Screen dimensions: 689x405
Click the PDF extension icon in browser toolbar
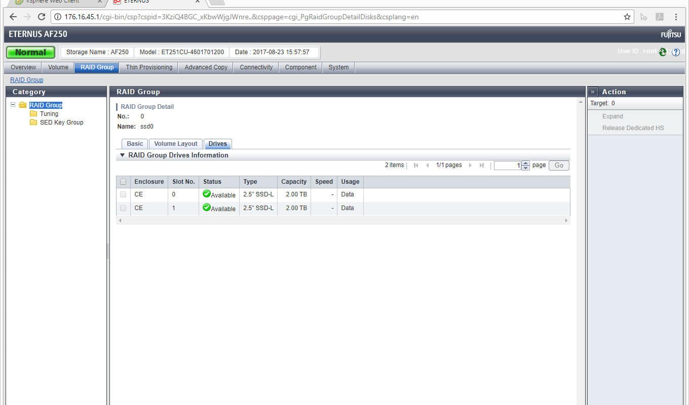pyautogui.click(x=660, y=17)
